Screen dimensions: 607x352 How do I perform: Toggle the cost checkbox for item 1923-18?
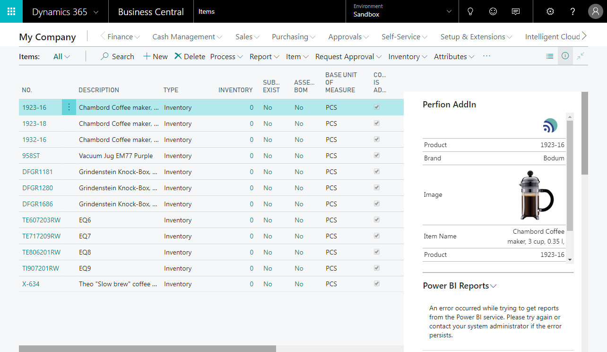(377, 123)
